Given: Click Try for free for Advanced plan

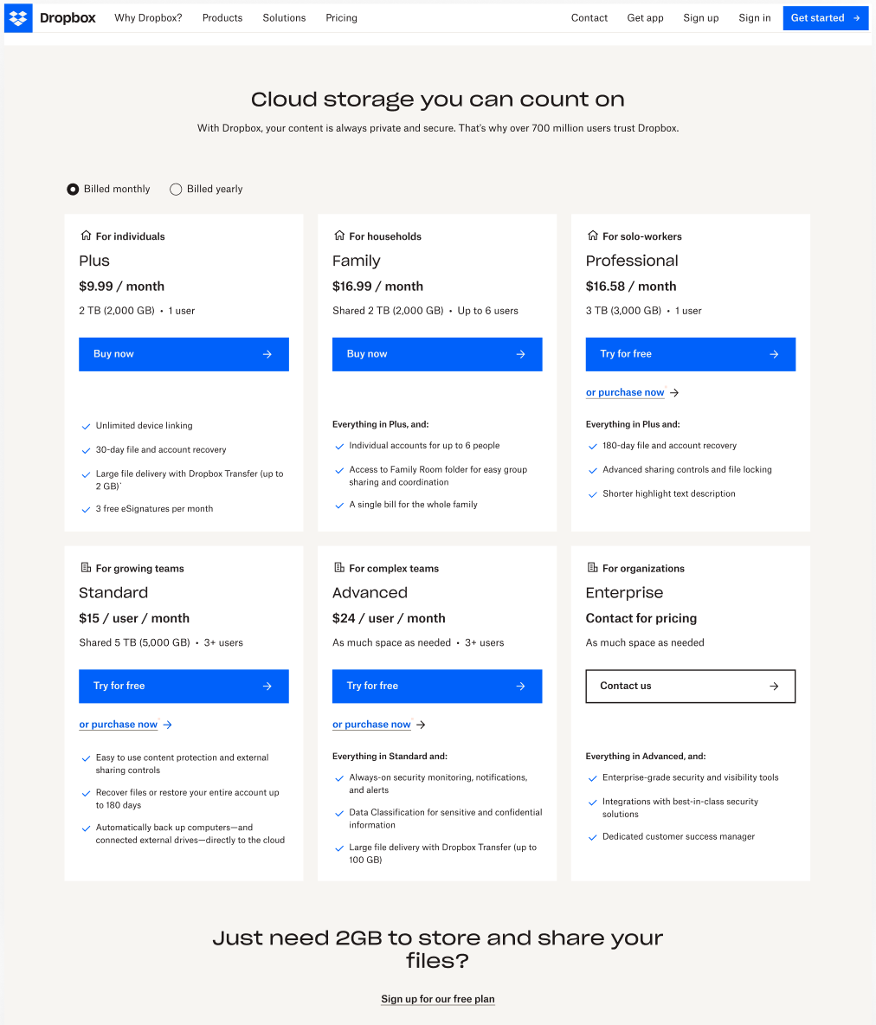Looking at the screenshot, I should [437, 687].
